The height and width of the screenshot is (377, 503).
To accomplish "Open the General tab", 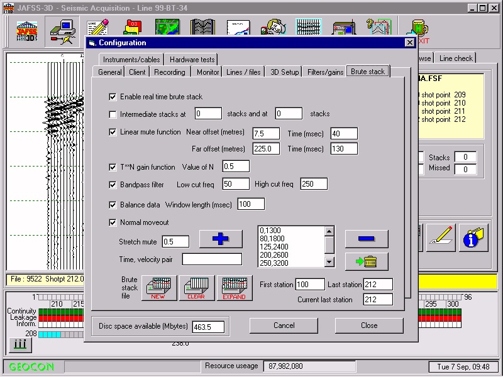I will (x=109, y=72).
